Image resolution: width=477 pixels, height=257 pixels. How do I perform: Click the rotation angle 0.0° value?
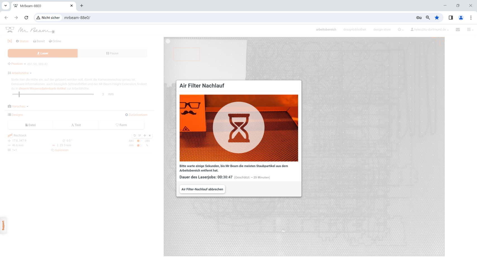click(69, 141)
